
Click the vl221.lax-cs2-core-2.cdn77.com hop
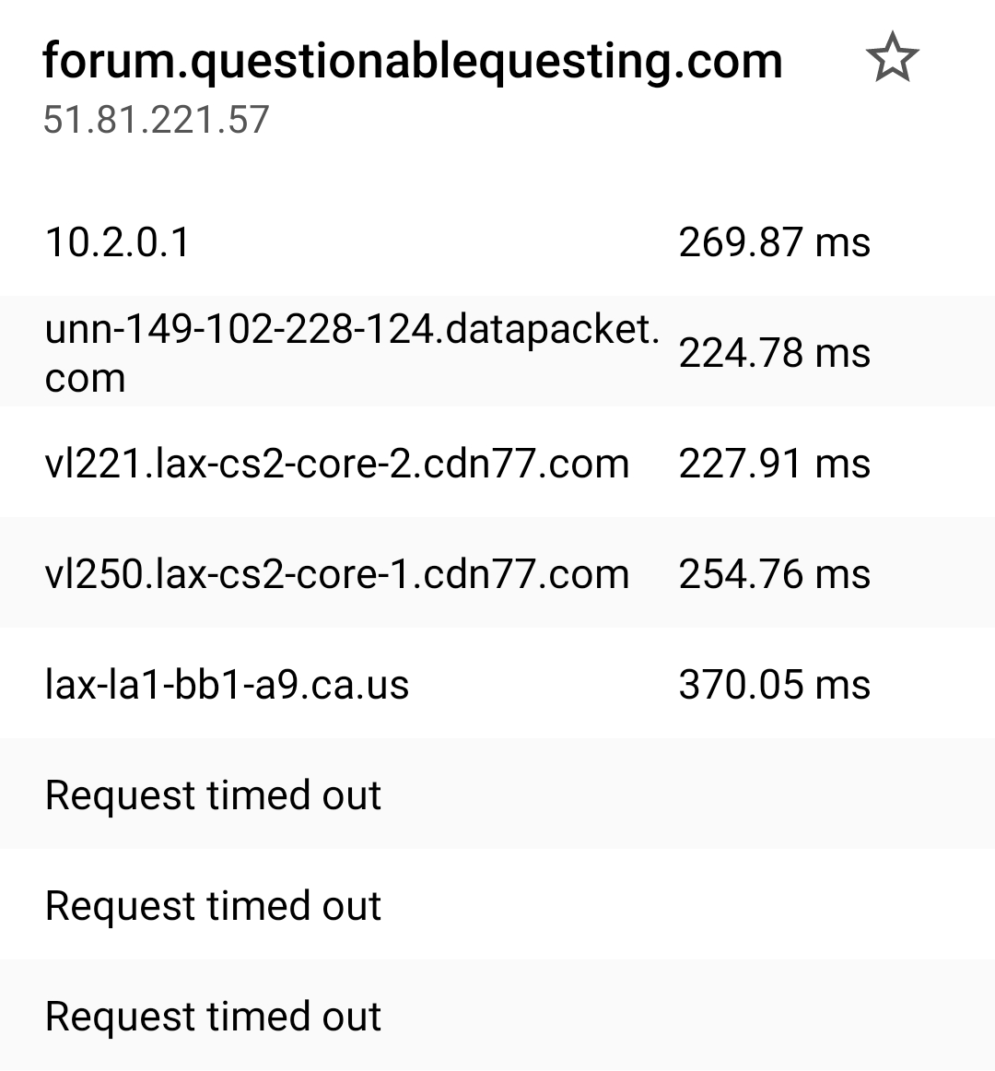pyautogui.click(x=337, y=464)
